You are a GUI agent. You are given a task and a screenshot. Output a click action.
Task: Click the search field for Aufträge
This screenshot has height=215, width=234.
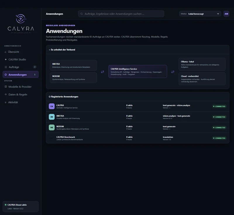(121, 14)
